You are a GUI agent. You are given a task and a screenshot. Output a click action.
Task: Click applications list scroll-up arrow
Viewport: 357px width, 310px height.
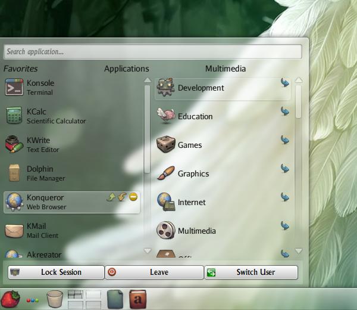point(299,80)
